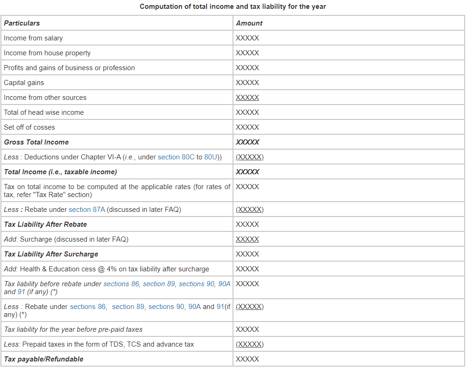Click the Particulars column header
This screenshot has height=368, width=466.
click(x=22, y=23)
